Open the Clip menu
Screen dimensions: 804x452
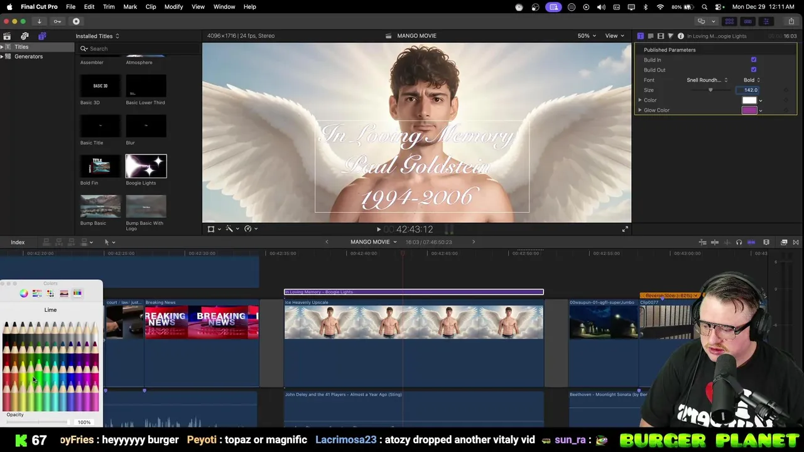click(151, 6)
